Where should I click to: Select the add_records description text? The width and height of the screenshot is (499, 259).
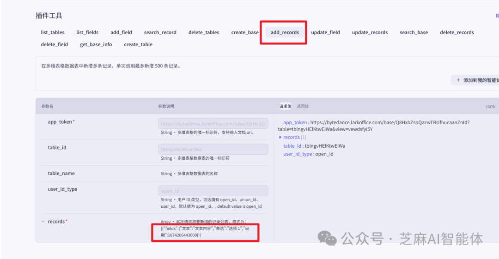111,66
